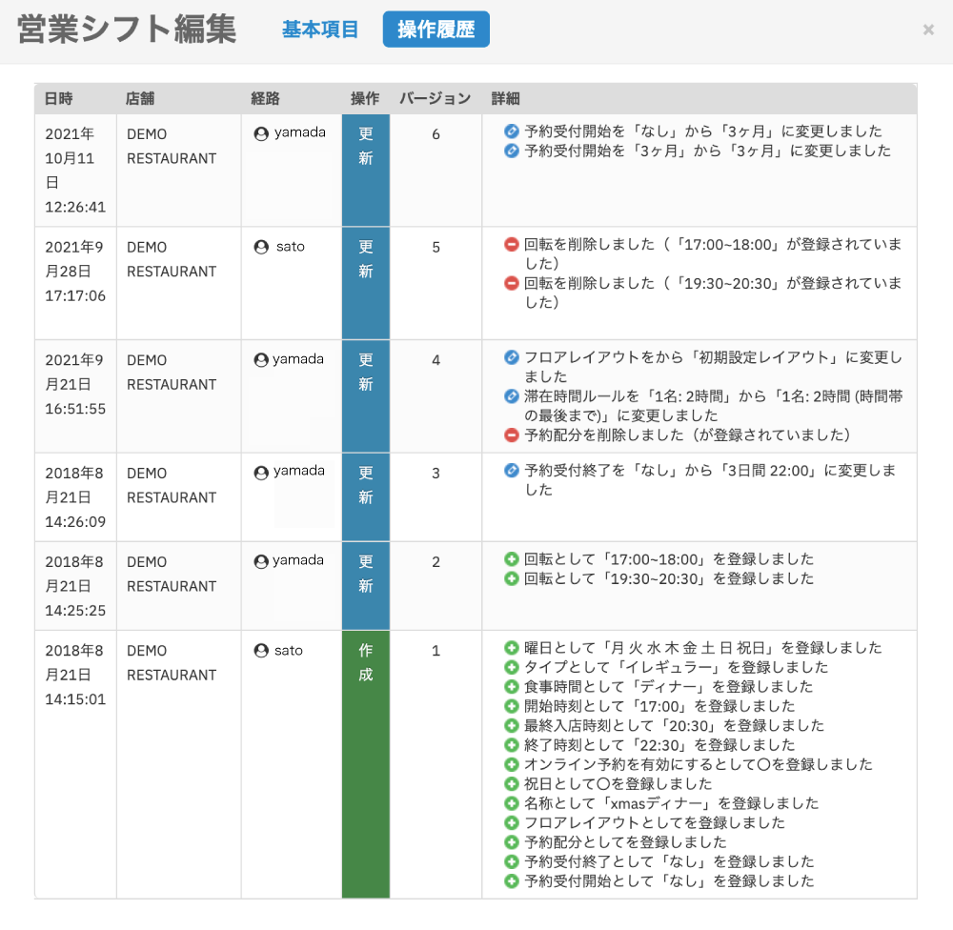Click the delete icon beside 17:00~18:00 rotation removal
The height and width of the screenshot is (930, 953).
[512, 244]
